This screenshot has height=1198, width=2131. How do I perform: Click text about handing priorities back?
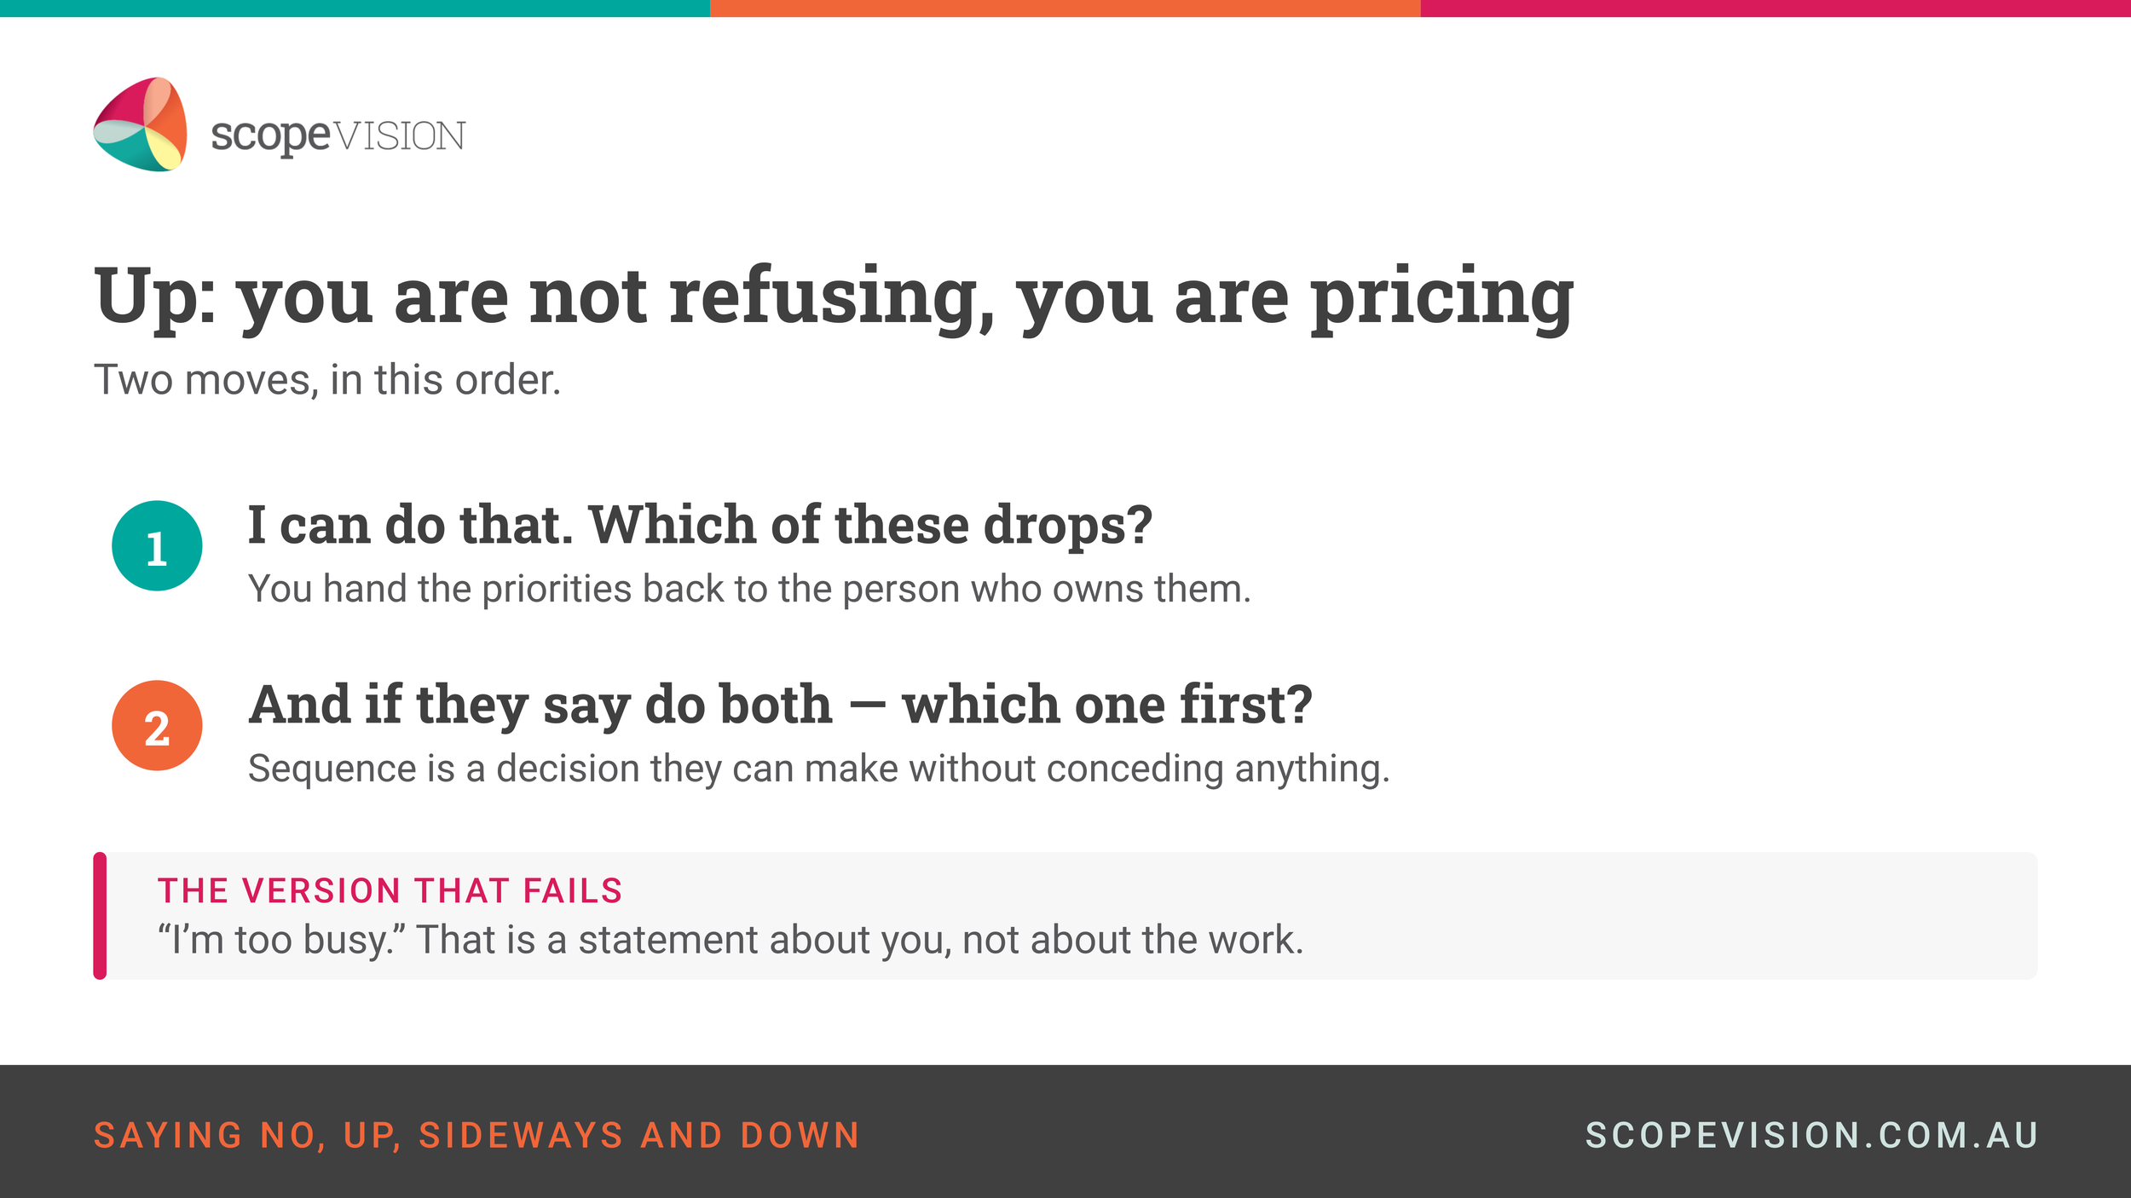[749, 589]
